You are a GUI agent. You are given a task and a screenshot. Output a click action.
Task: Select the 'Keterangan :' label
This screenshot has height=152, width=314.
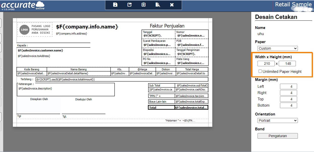(26, 84)
